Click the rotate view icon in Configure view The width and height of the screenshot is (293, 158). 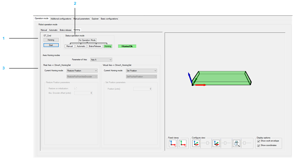[x=216, y=143]
